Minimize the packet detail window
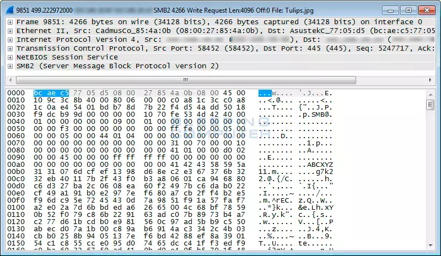Image resolution: width=441 pixels, height=256 pixels. click(390, 10)
